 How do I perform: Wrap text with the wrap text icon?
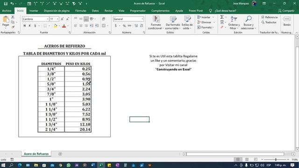[104, 19]
